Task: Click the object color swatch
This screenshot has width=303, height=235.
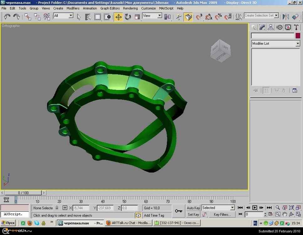Action: (298, 35)
